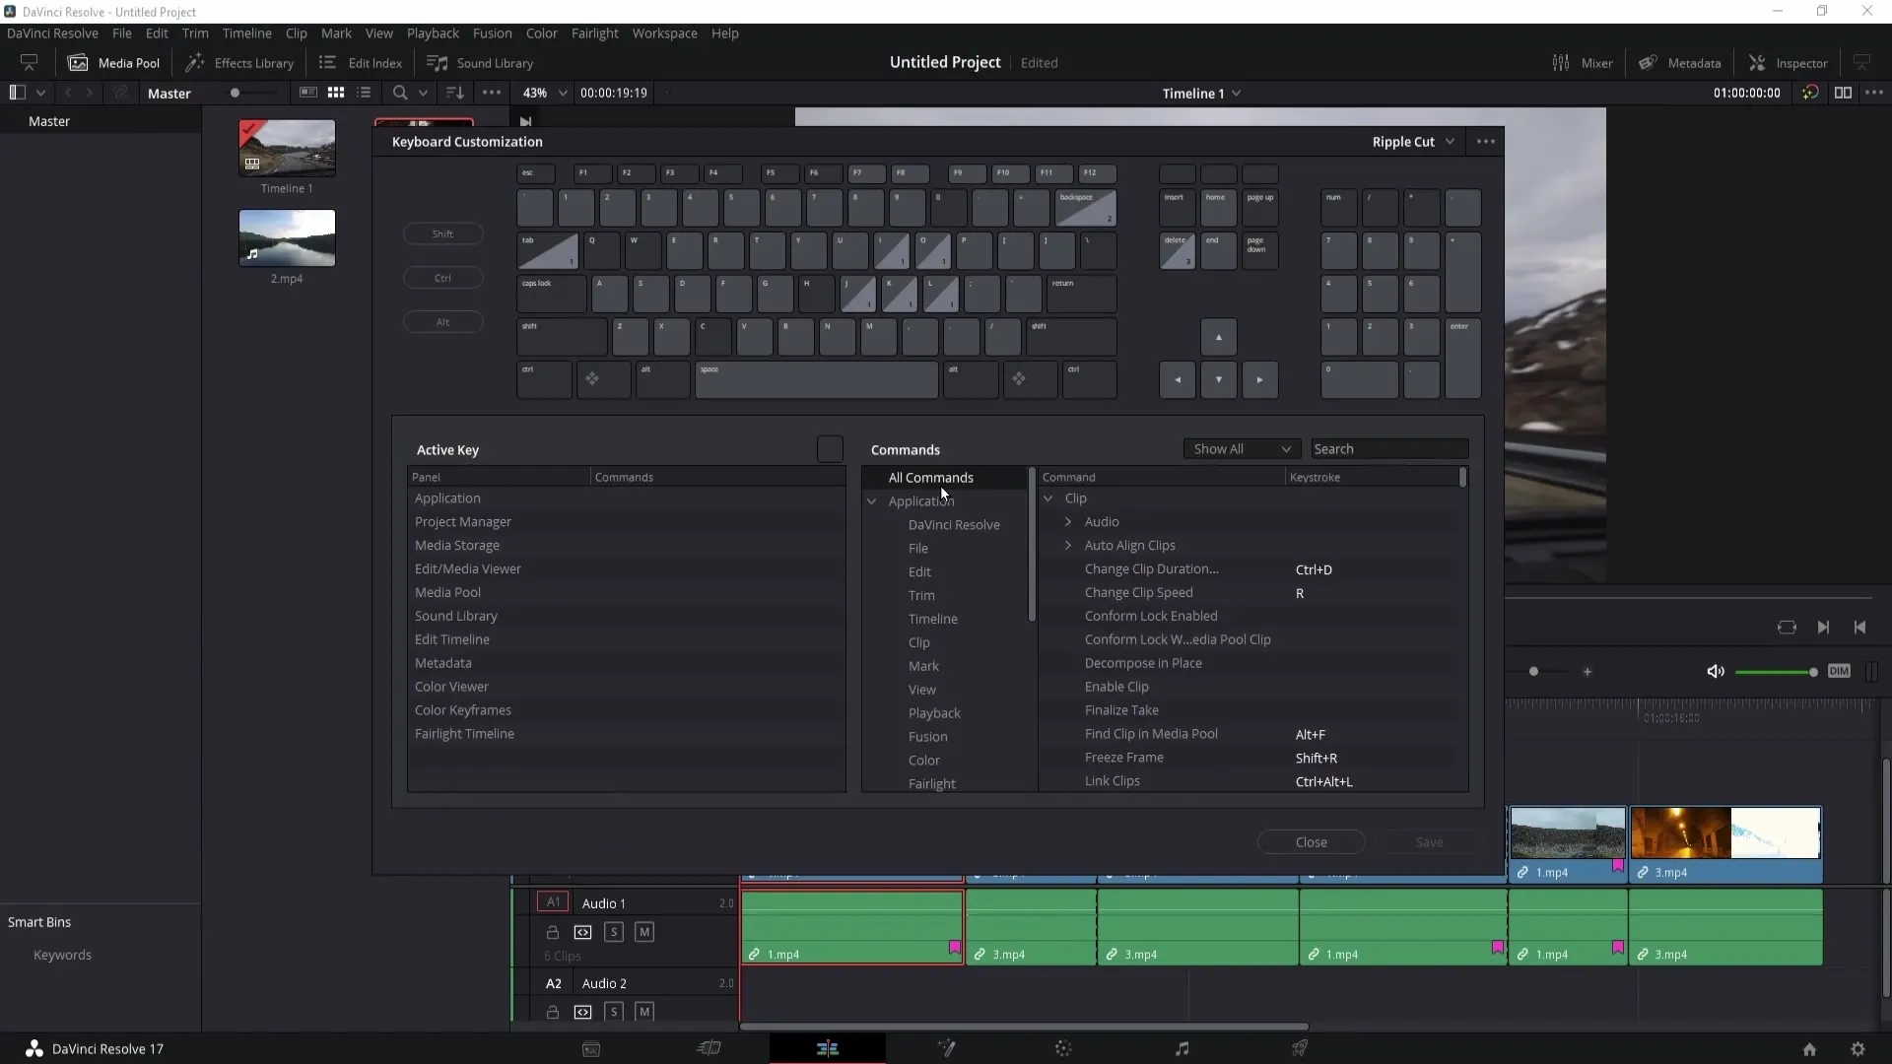Expand the Timeline commands section
The width and height of the screenshot is (1892, 1064).
[x=934, y=617]
